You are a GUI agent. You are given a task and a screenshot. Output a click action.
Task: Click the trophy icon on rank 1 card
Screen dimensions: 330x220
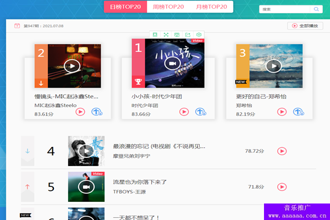pyautogui.click(x=138, y=82)
